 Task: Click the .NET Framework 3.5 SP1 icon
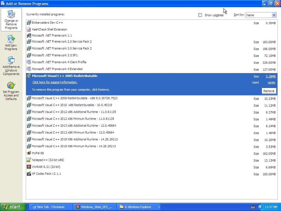(x=29, y=55)
